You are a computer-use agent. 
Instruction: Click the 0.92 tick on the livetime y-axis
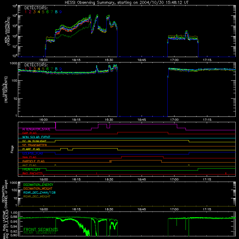pyautogui.click(x=14, y=231)
